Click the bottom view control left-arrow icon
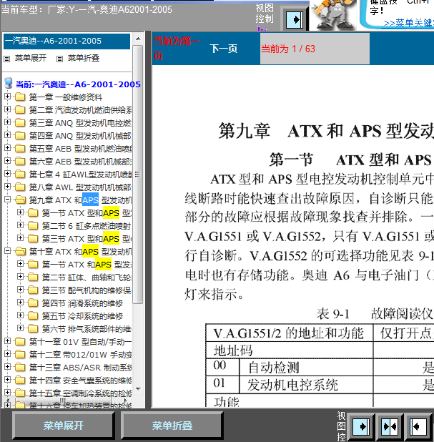This screenshot has height=442, width=434. pyautogui.click(x=418, y=426)
